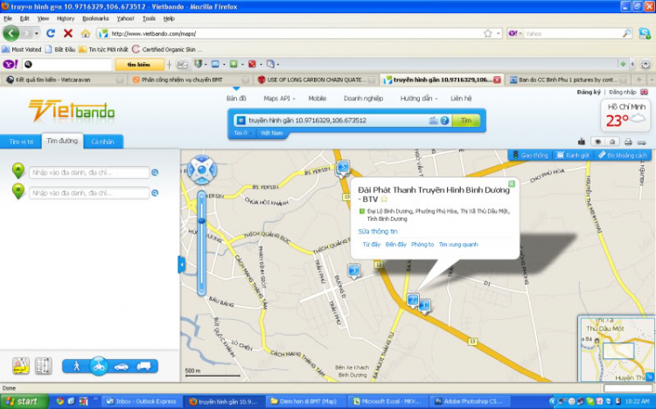Open the print map icon
The width and height of the screenshot is (656, 409).
(x=628, y=142)
